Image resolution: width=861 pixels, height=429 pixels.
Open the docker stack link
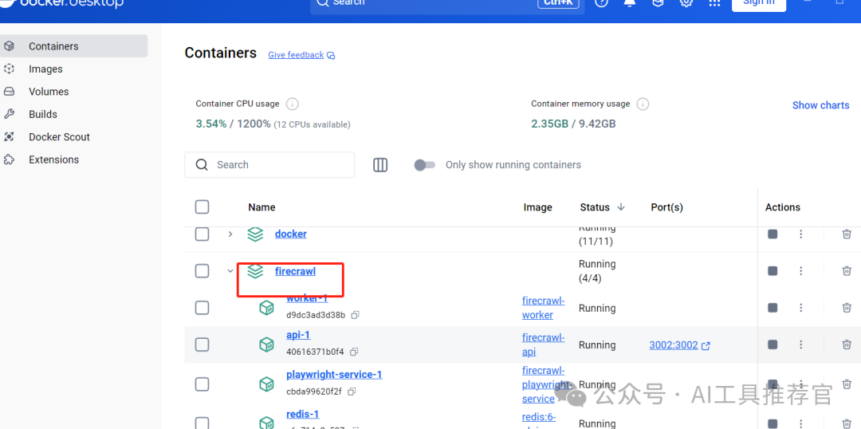290,234
